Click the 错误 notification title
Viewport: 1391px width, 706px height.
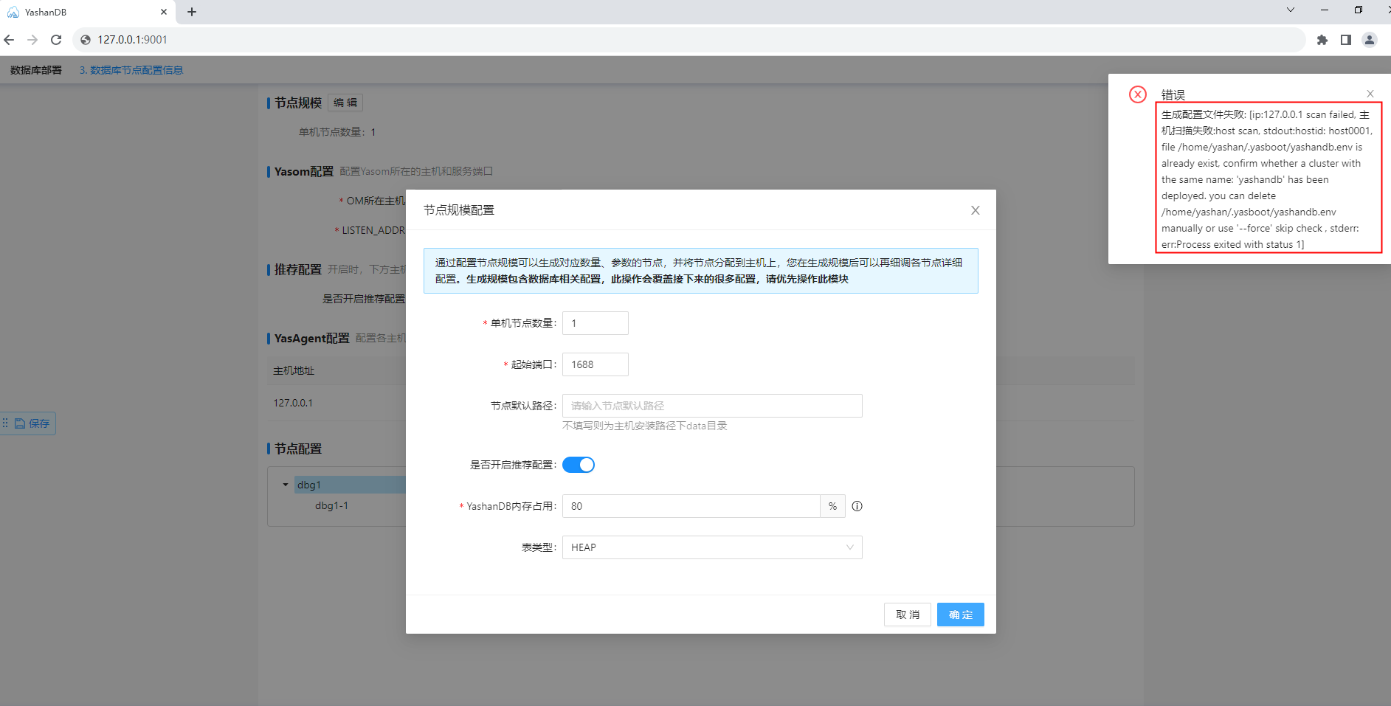(x=1173, y=94)
